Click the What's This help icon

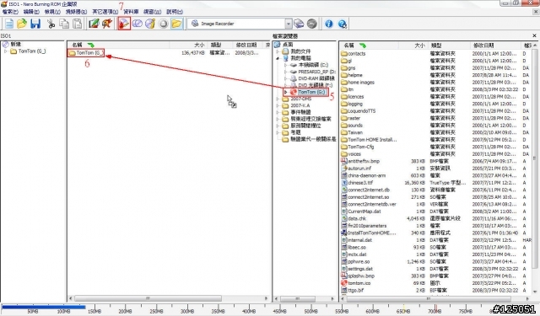pos(343,24)
